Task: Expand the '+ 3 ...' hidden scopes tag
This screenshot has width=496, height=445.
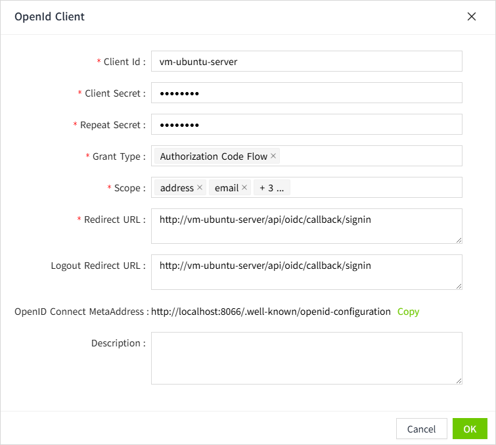Action: tap(271, 188)
